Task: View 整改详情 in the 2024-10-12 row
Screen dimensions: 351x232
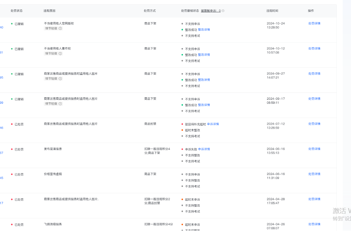Action: [x=204, y=55]
